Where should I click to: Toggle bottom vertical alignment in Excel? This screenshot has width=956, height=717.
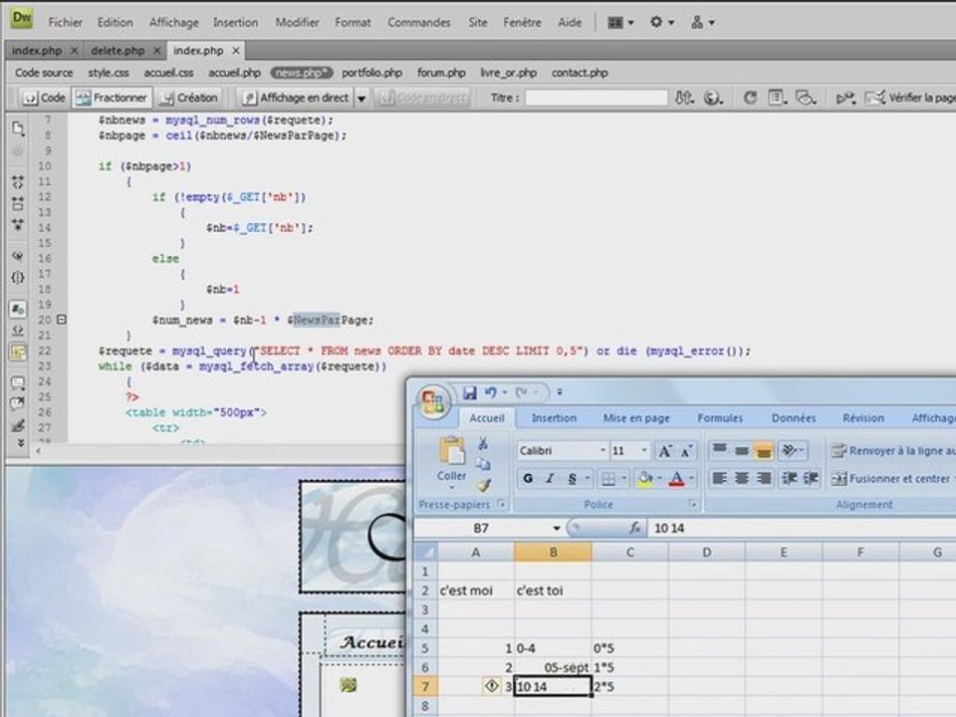(x=764, y=450)
